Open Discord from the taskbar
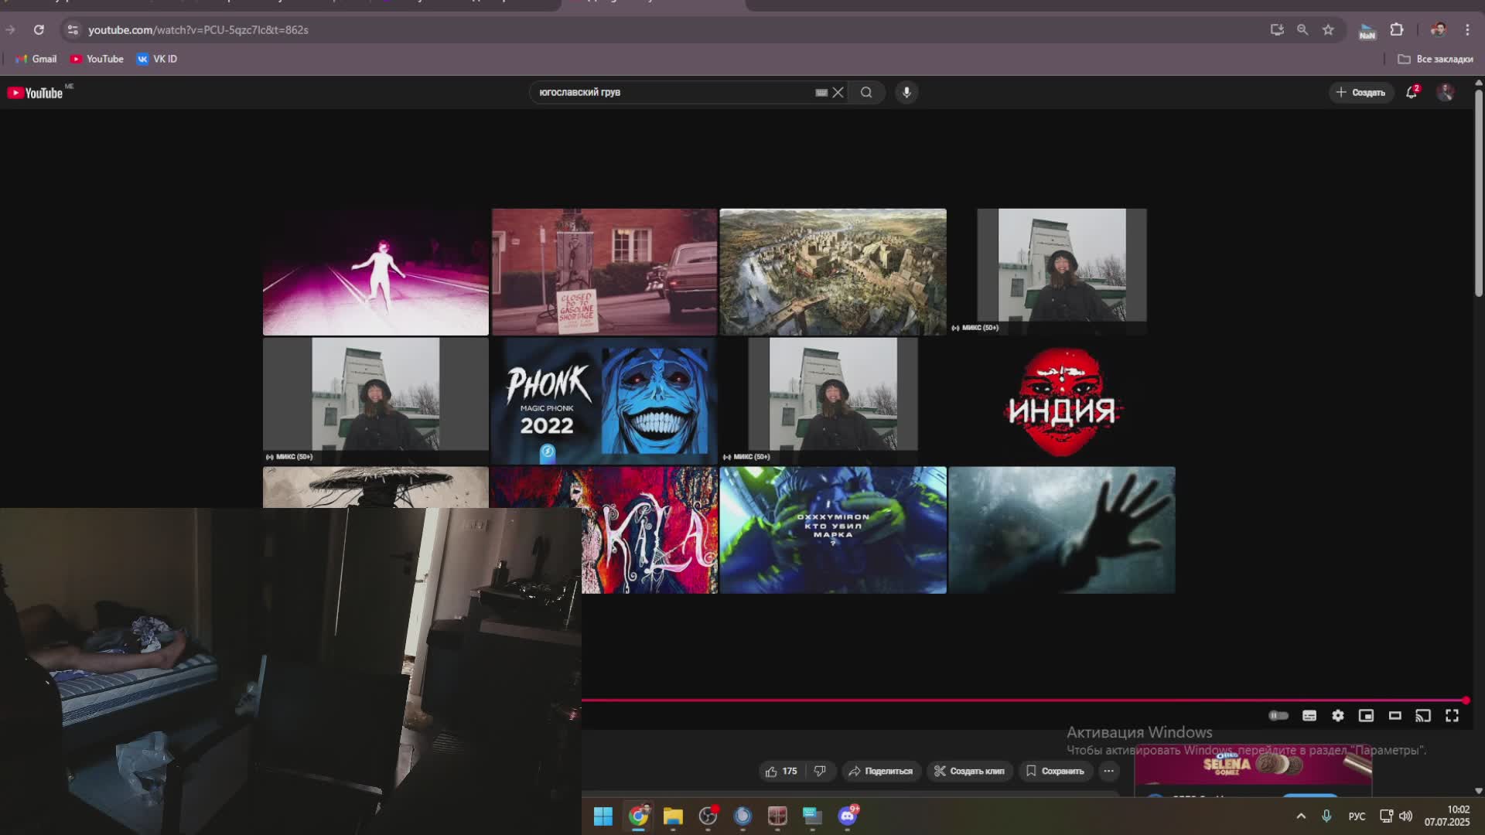Image resolution: width=1485 pixels, height=835 pixels. [x=848, y=816]
